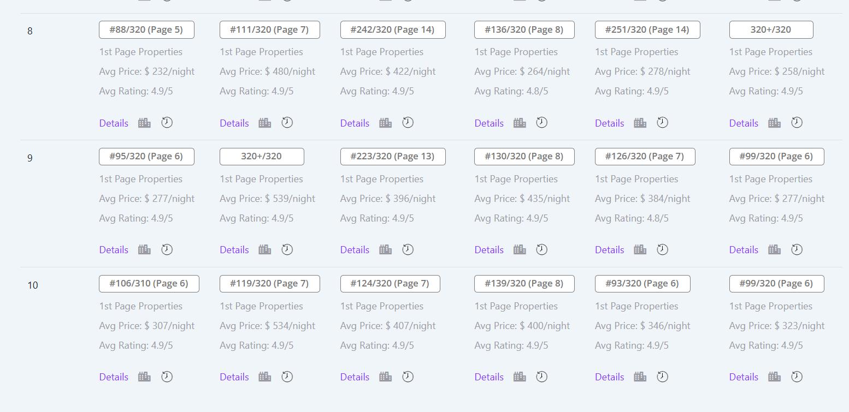Click building icon under #139/320 (Page 8)
Viewport: 849px width, 412px height.
click(520, 377)
